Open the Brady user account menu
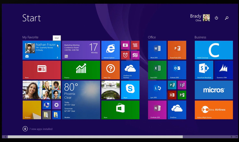 tap(200, 18)
